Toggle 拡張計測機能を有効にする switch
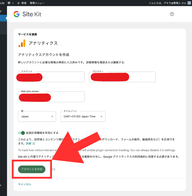Viewport: 192px width, 196px height. (x=22, y=133)
